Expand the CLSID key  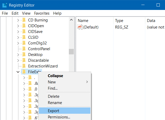(x=18, y=37)
